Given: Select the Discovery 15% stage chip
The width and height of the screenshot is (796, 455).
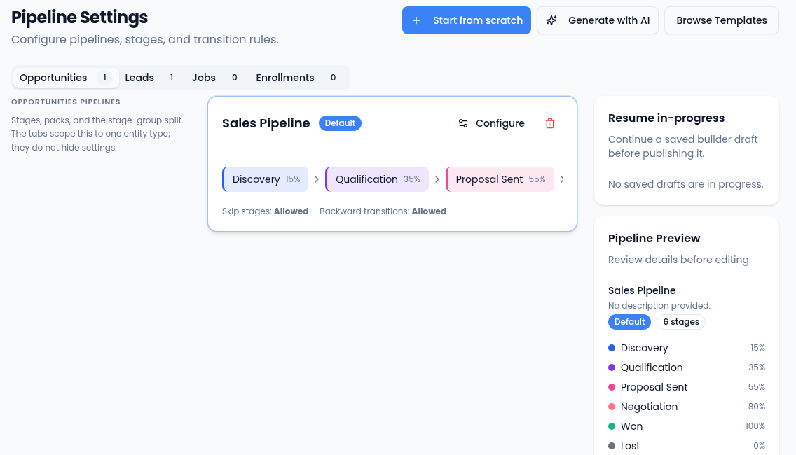Looking at the screenshot, I should tap(265, 179).
